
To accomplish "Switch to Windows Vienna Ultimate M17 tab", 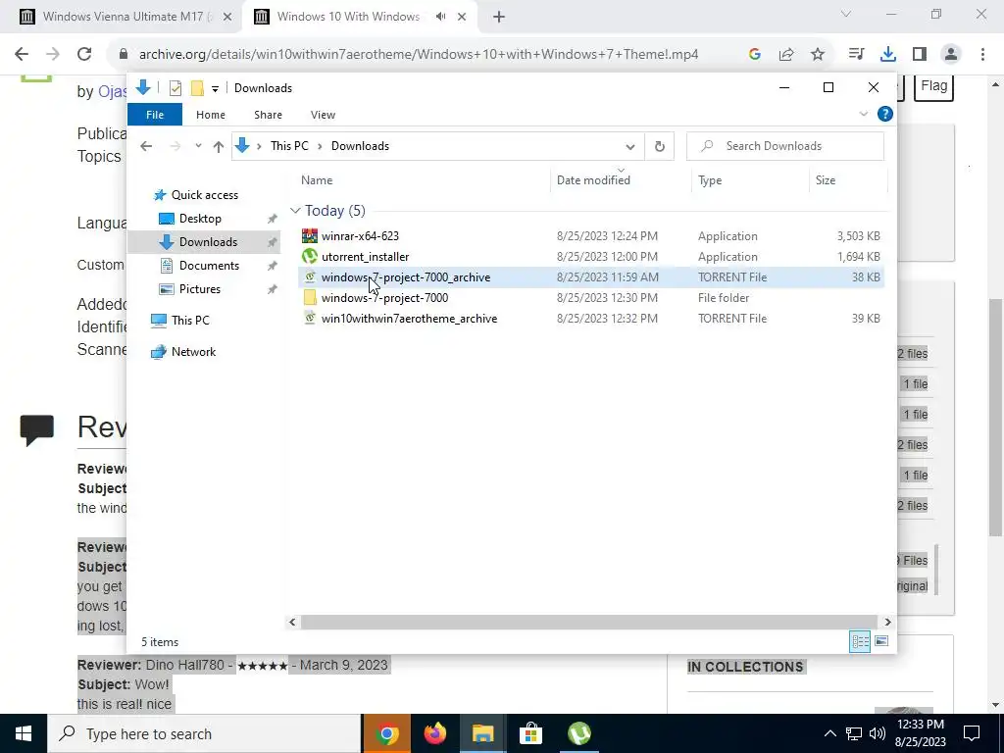I will click(121, 17).
